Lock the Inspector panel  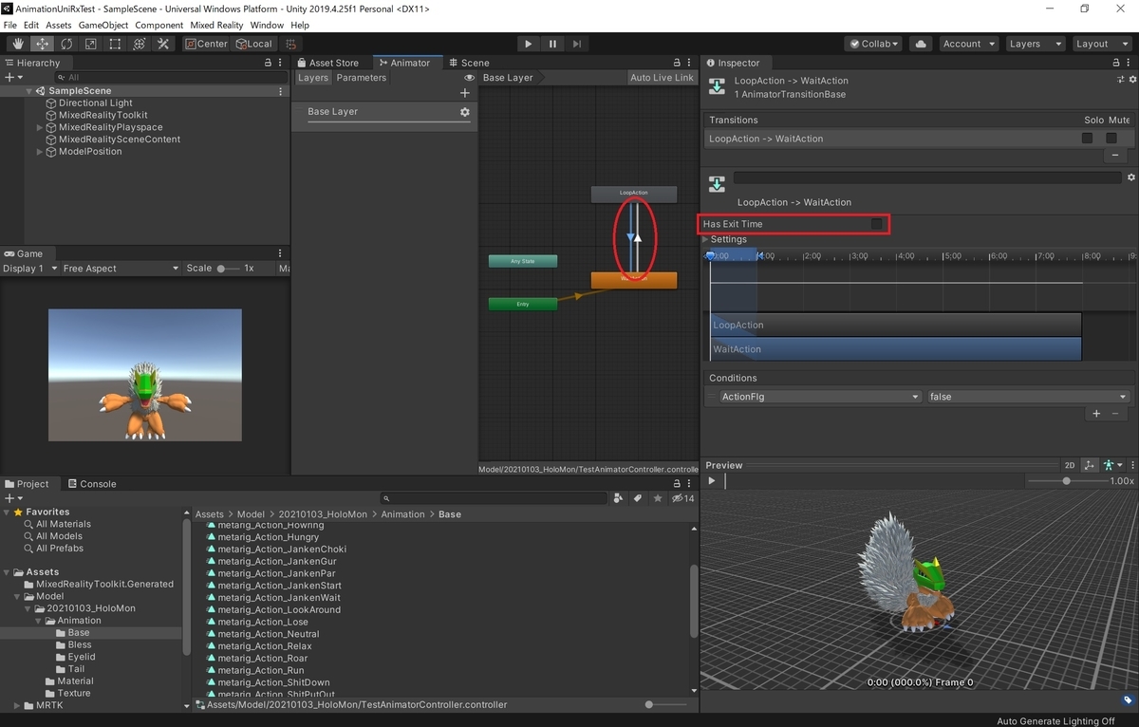pos(1114,63)
